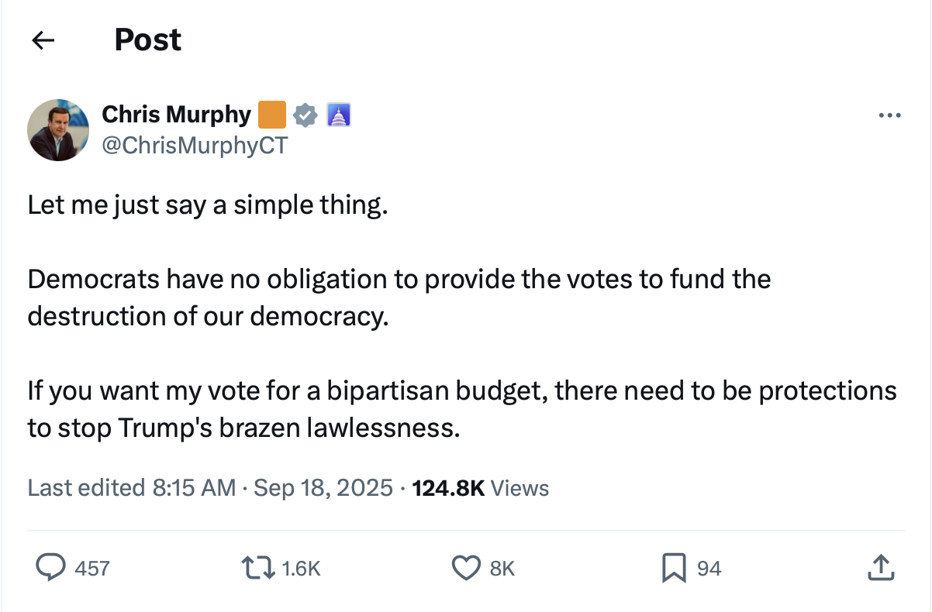Click the Sep 18, 2025 date
The height and width of the screenshot is (612, 932).
[x=323, y=488]
